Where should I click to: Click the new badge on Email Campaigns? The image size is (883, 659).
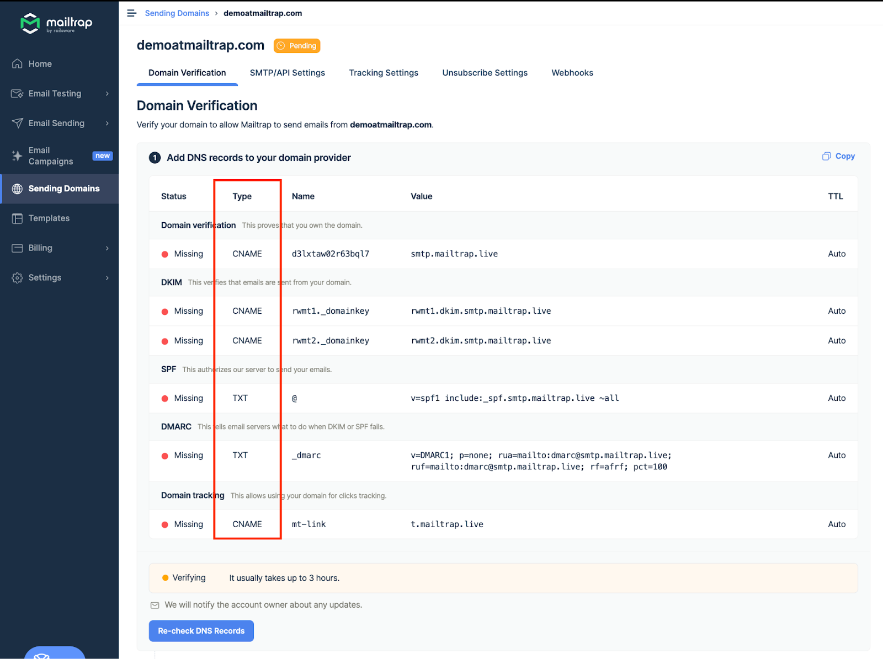103,156
